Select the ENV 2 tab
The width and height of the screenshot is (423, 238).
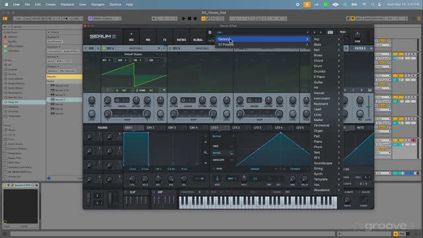click(x=151, y=128)
